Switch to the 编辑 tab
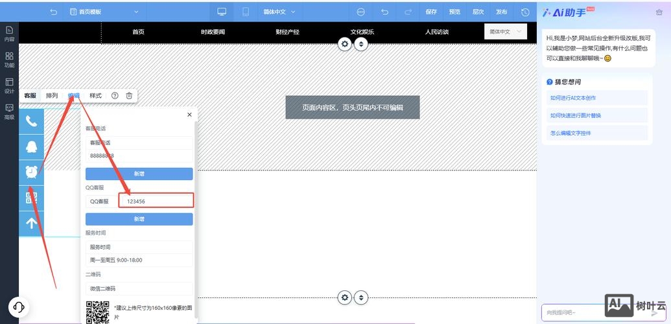Image resolution: width=671 pixels, height=324 pixels. (74, 96)
